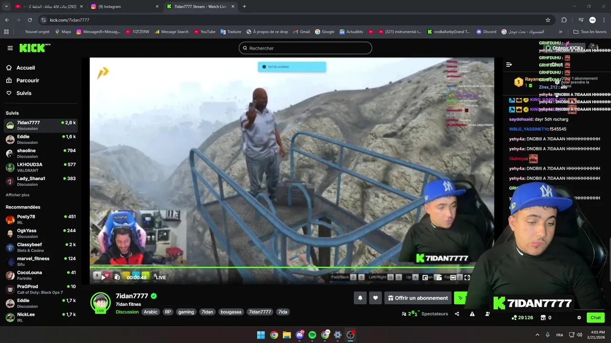The image size is (611, 343).
Task: Click the report warning triangle icon
Action: tap(472, 314)
